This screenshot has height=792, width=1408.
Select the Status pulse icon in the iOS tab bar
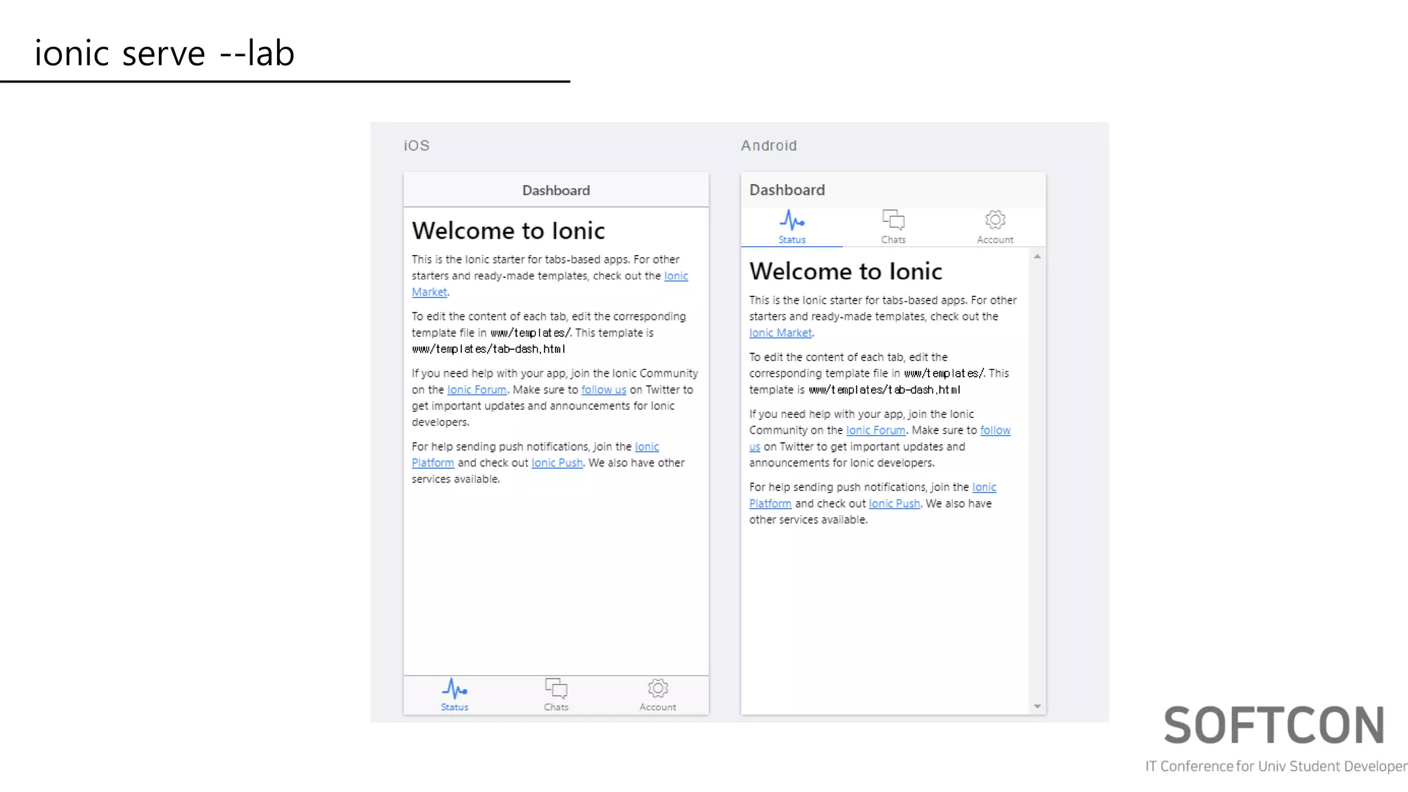click(454, 688)
